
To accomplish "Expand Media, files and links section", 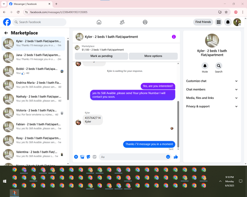I will pyautogui.click(x=212, y=98).
